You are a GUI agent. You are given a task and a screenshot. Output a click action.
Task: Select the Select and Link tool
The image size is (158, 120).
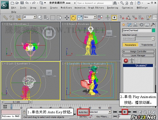coord(5,18)
